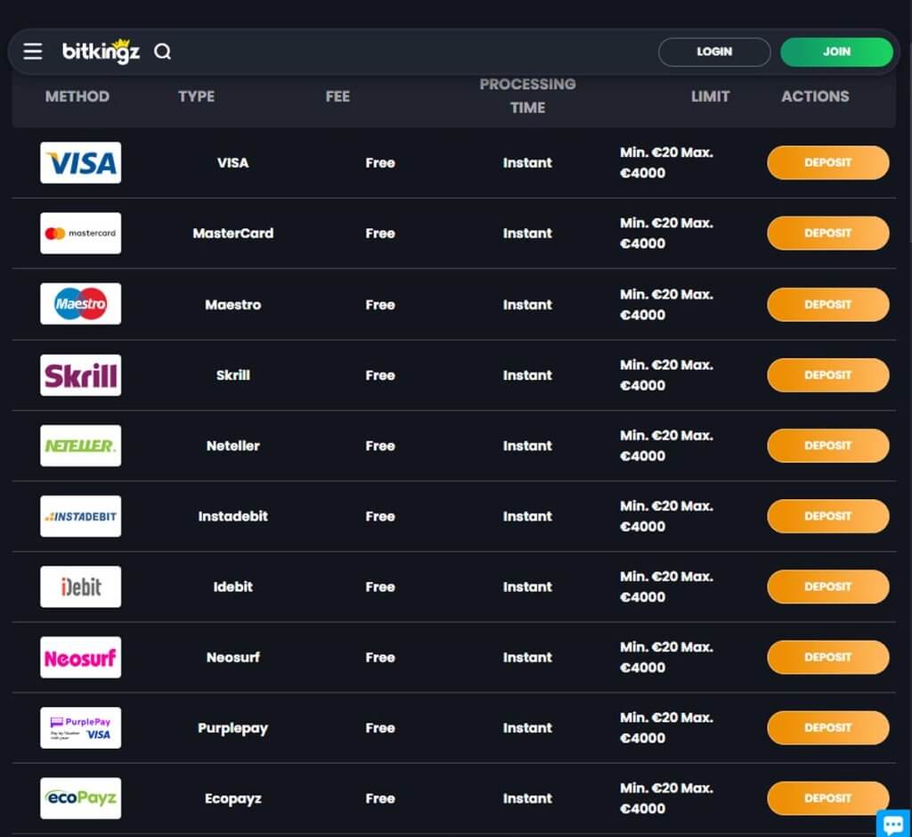
Task: Select the Ecopayz type text
Action: click(x=232, y=799)
